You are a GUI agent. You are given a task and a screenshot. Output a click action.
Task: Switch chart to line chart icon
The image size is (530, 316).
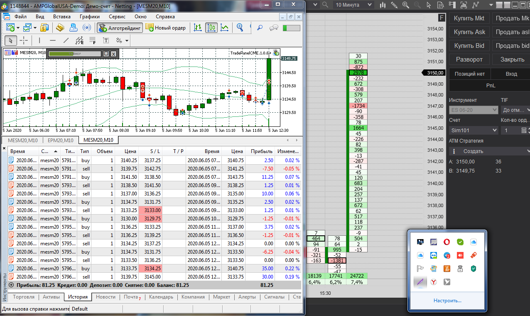point(225,28)
